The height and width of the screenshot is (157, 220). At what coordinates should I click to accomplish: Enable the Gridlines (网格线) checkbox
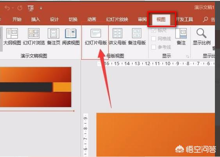(154, 39)
